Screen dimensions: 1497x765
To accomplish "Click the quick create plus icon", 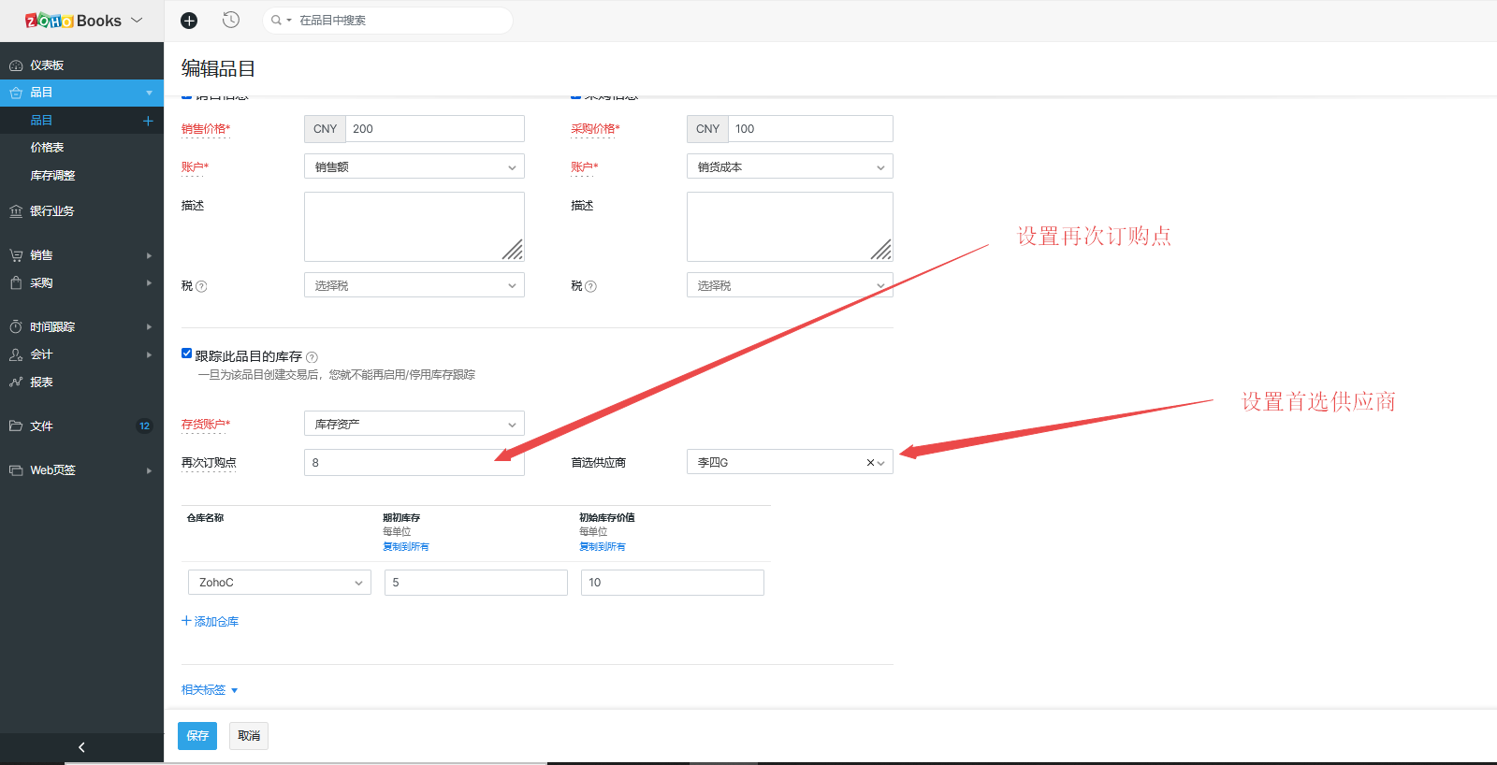I will pyautogui.click(x=189, y=21).
